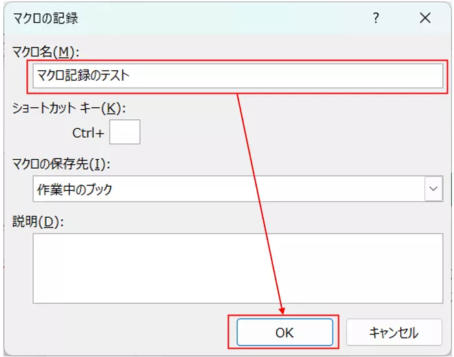
Task: Click the 説明(D) label
Action: (37, 221)
